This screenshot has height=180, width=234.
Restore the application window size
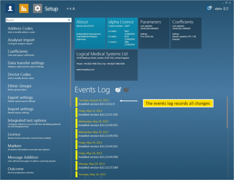(226, 3)
